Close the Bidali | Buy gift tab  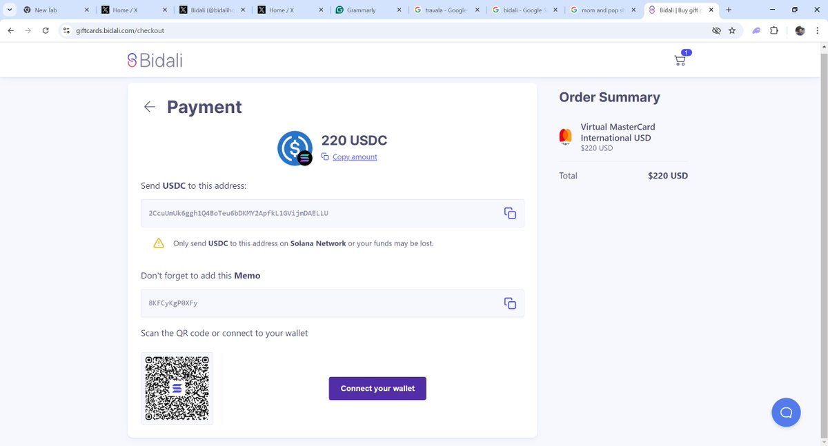tap(711, 10)
